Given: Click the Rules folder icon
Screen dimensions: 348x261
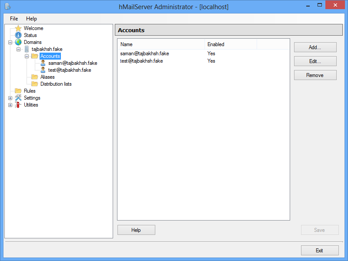Looking at the screenshot, I should pyautogui.click(x=18, y=90).
